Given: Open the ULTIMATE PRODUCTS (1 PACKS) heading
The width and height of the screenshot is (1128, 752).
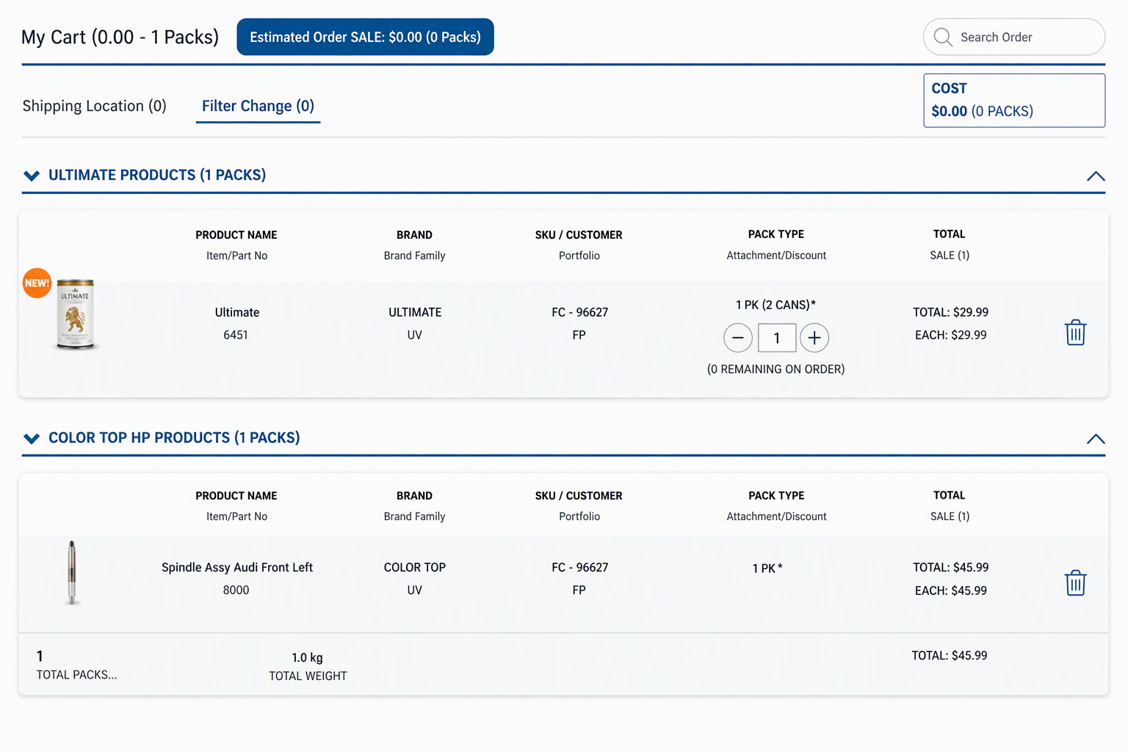Looking at the screenshot, I should (x=157, y=175).
